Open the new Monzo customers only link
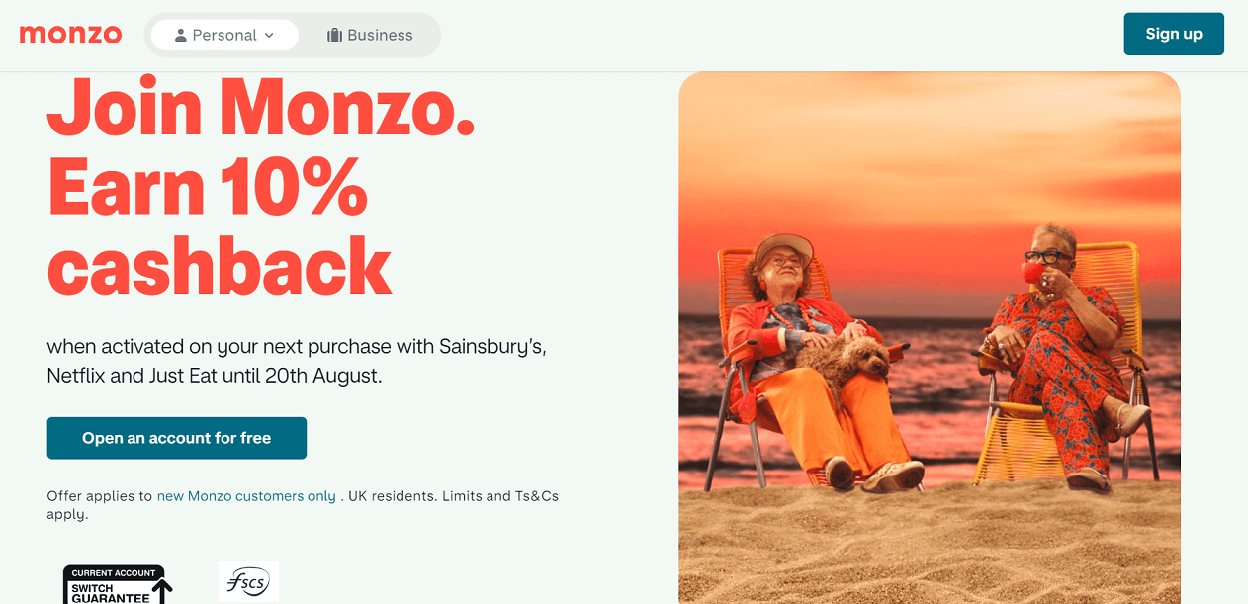1248x604 pixels. 246,495
